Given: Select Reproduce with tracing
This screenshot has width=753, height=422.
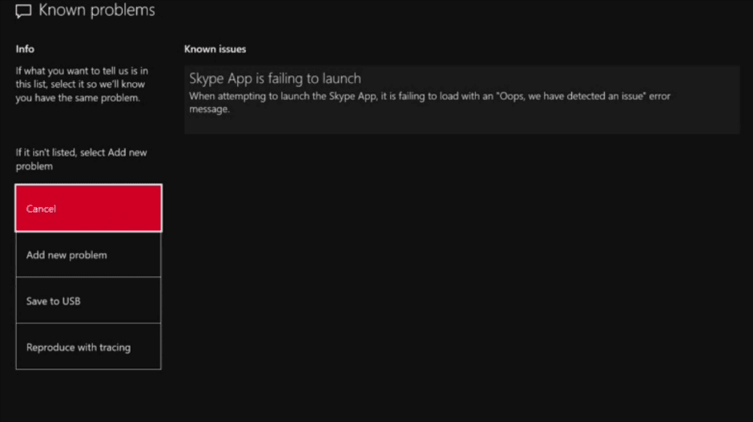Looking at the screenshot, I should pyautogui.click(x=88, y=348).
